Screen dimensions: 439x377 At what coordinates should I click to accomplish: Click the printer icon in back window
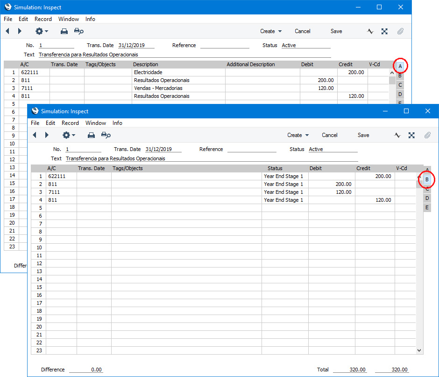[x=64, y=31]
